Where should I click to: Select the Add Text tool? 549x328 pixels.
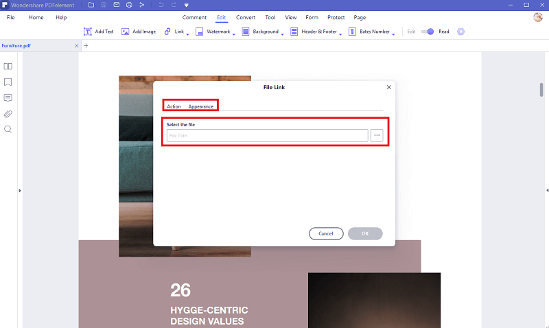pyautogui.click(x=98, y=32)
